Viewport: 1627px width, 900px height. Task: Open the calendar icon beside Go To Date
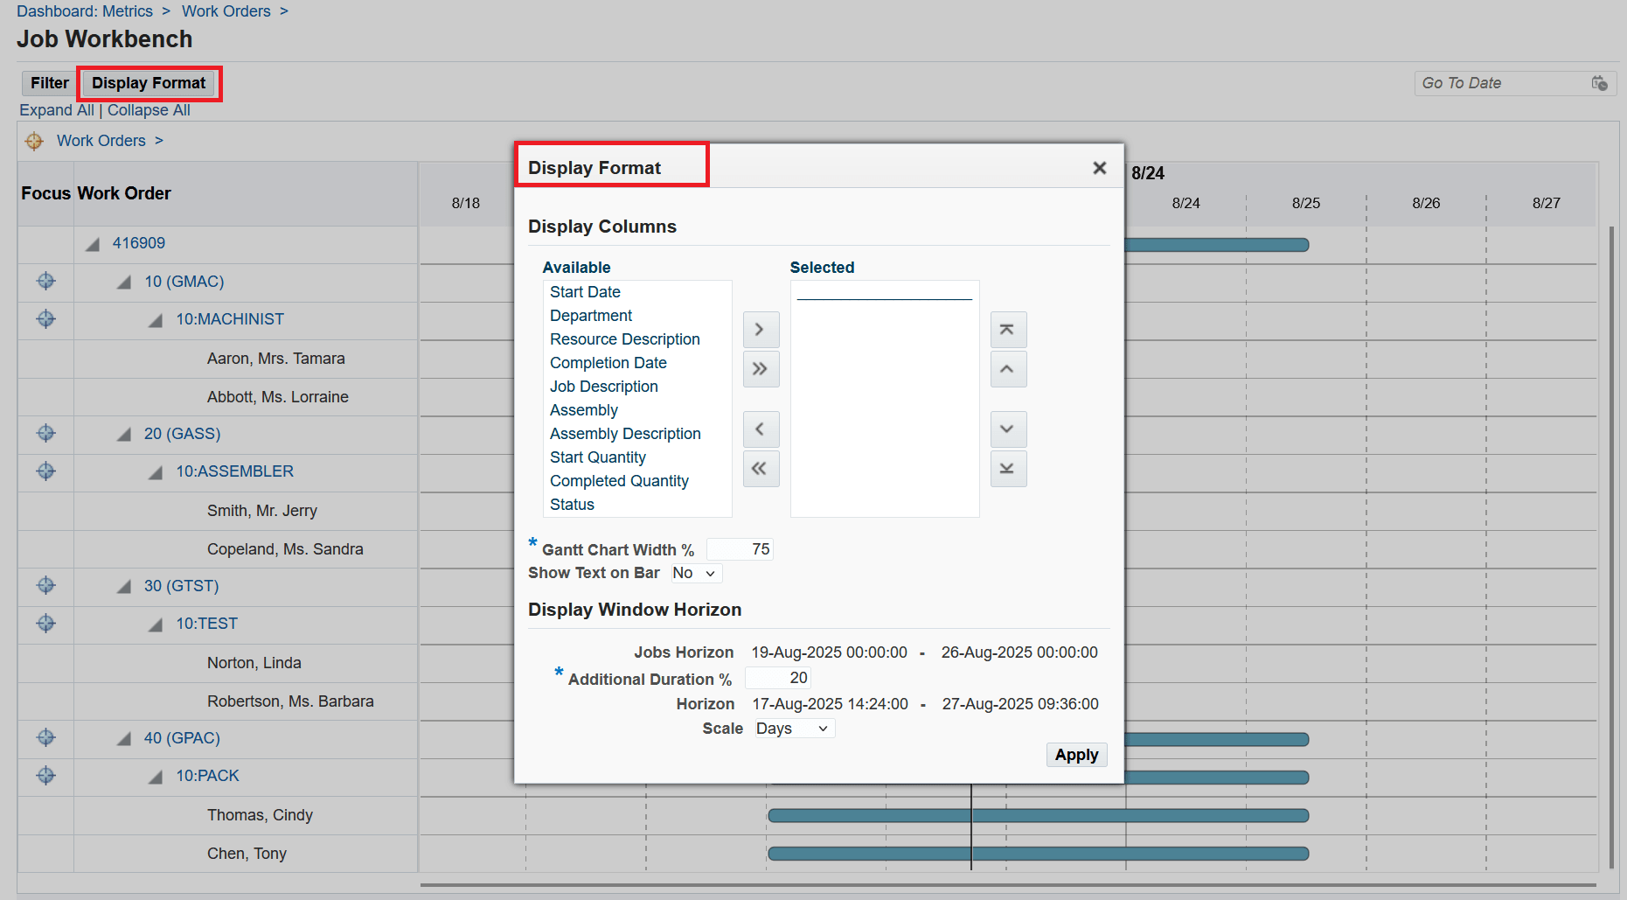coord(1600,83)
